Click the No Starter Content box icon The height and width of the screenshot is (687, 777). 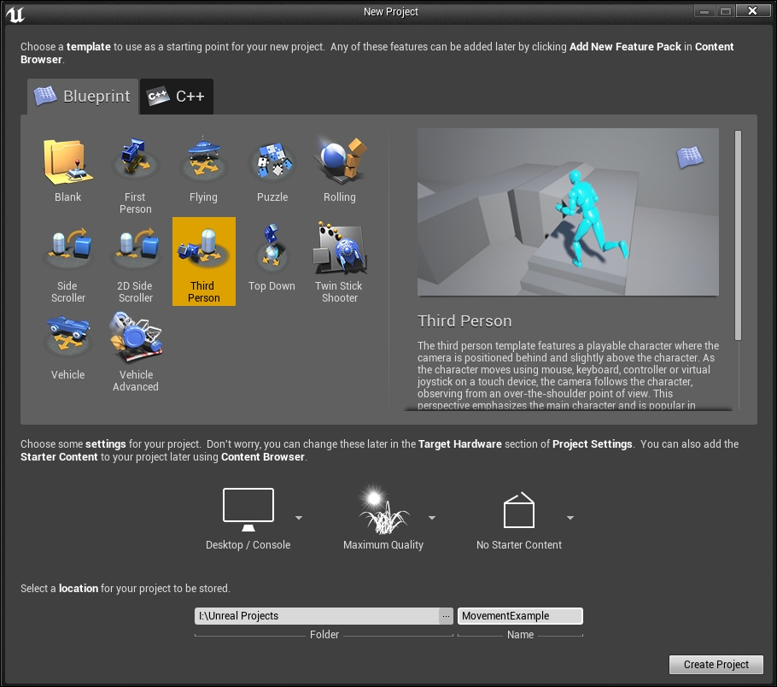(x=519, y=509)
